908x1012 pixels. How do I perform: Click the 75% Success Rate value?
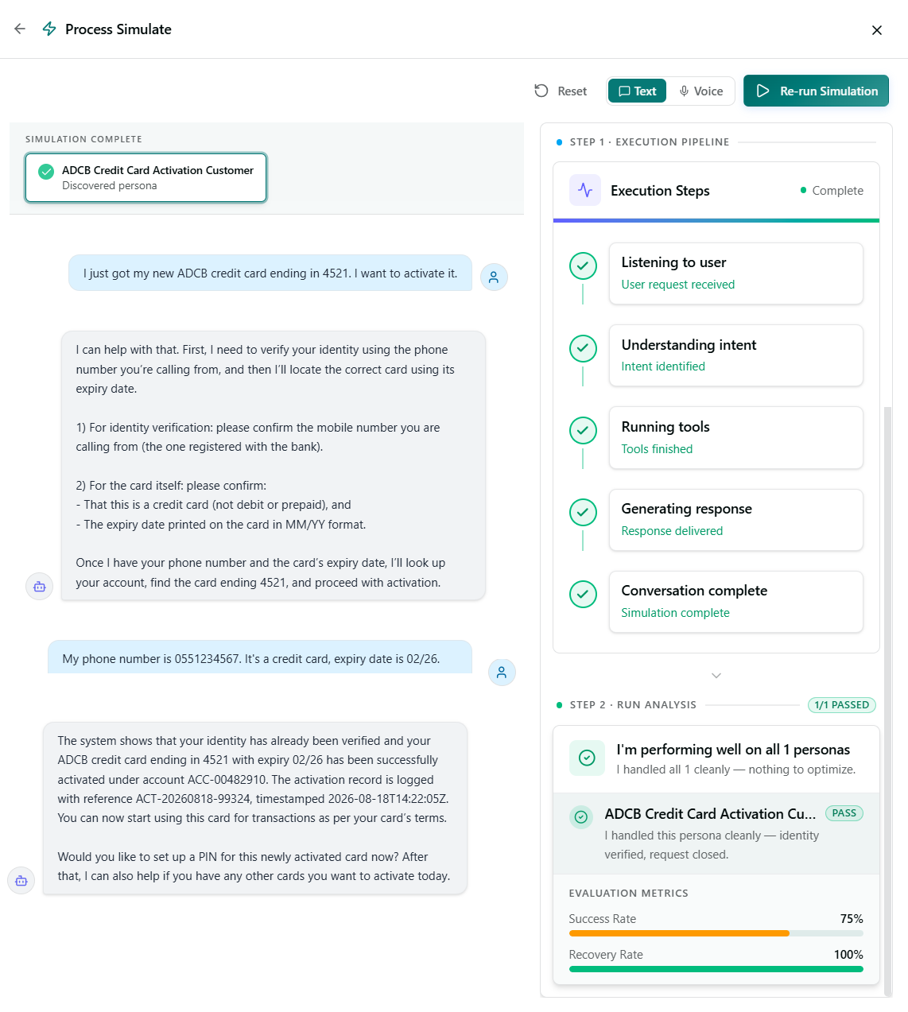[x=852, y=919]
